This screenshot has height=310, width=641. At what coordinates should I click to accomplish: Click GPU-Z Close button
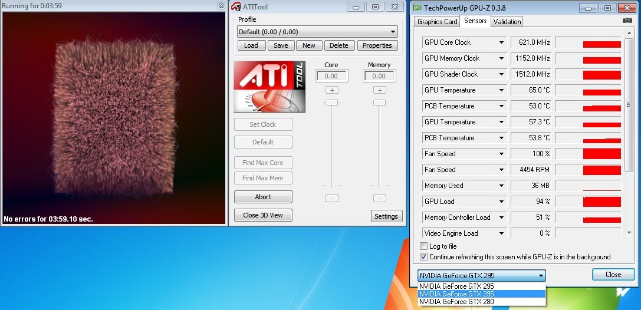tap(613, 275)
